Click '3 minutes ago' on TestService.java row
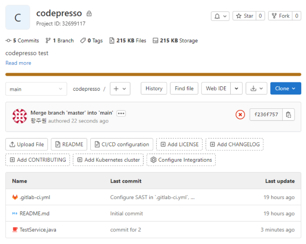 277,230
